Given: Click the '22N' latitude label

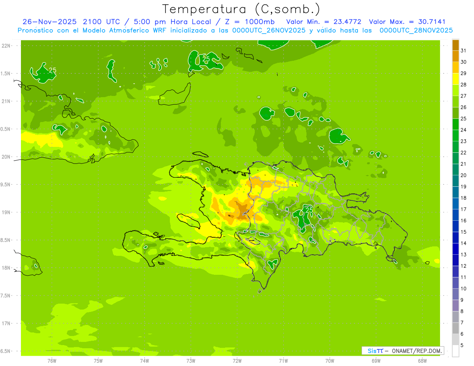Looking at the screenshot, I should click(x=7, y=46).
